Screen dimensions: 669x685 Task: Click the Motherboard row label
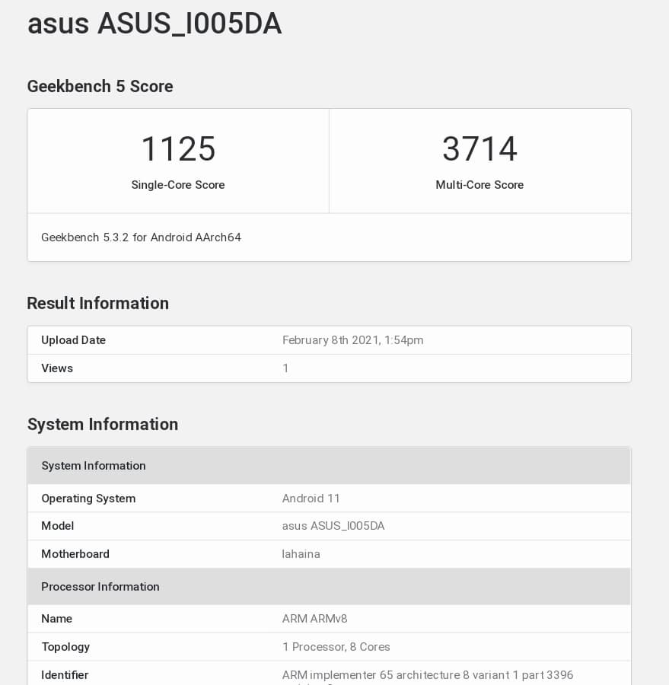coord(75,553)
